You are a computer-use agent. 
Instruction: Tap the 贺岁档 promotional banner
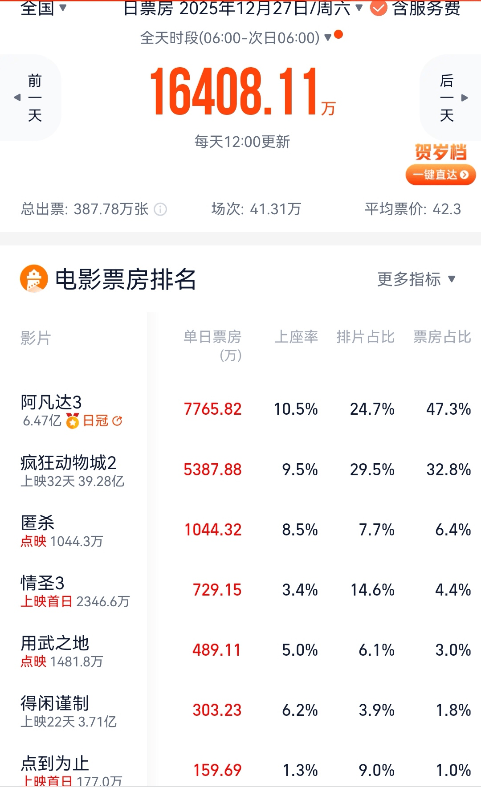[x=440, y=164]
